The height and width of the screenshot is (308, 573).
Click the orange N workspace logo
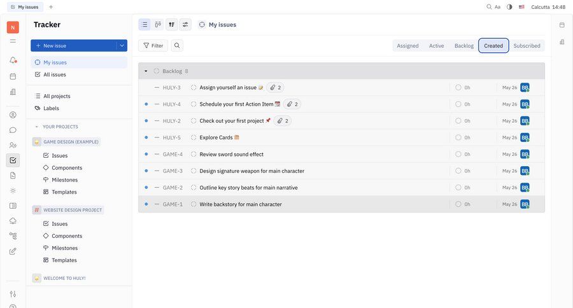(x=13, y=27)
